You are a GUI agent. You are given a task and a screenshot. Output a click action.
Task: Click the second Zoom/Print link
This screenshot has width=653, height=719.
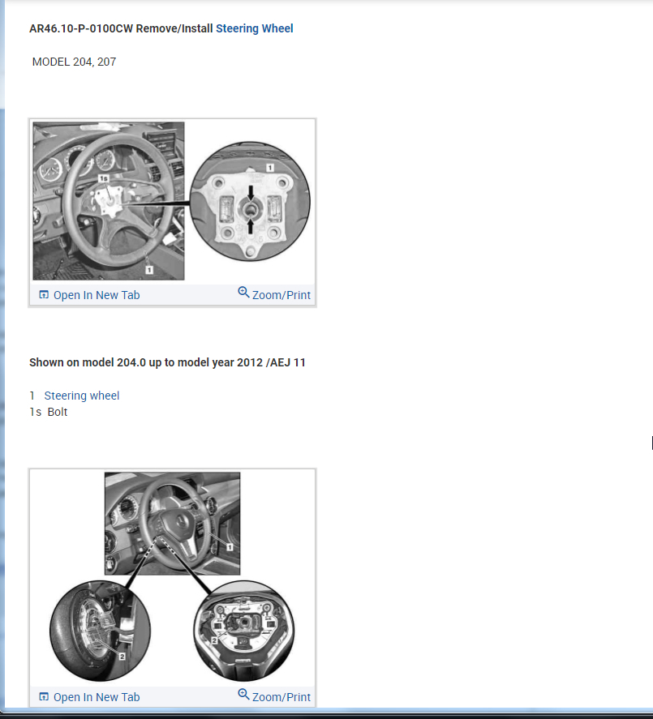point(274,696)
